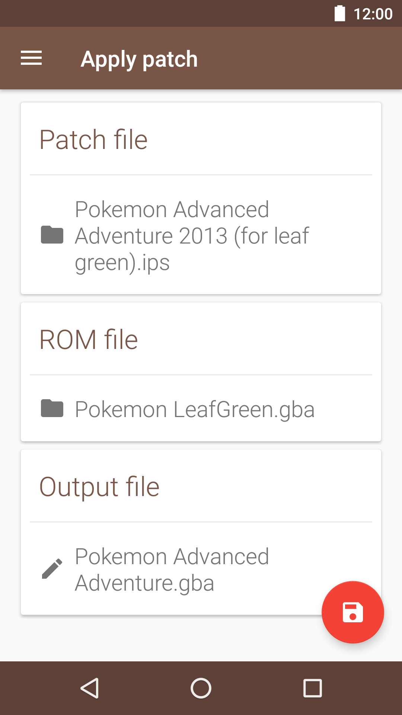Edit the Pokemon Advanced Adventure.gba output name
This screenshot has height=715, width=402.
click(x=172, y=569)
